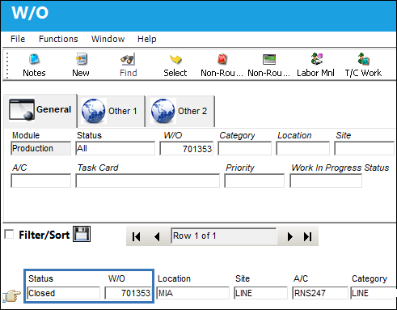Screen dimensions: 397x310
Task: Open the Help menu
Action: [147, 39]
